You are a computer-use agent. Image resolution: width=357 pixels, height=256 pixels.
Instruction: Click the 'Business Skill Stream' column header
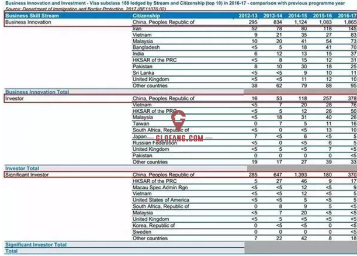click(32, 16)
